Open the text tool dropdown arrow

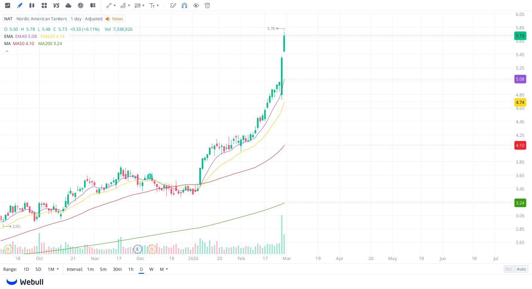click(158, 5)
